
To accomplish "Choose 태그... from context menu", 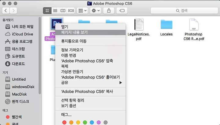I will (x=90, y=115).
